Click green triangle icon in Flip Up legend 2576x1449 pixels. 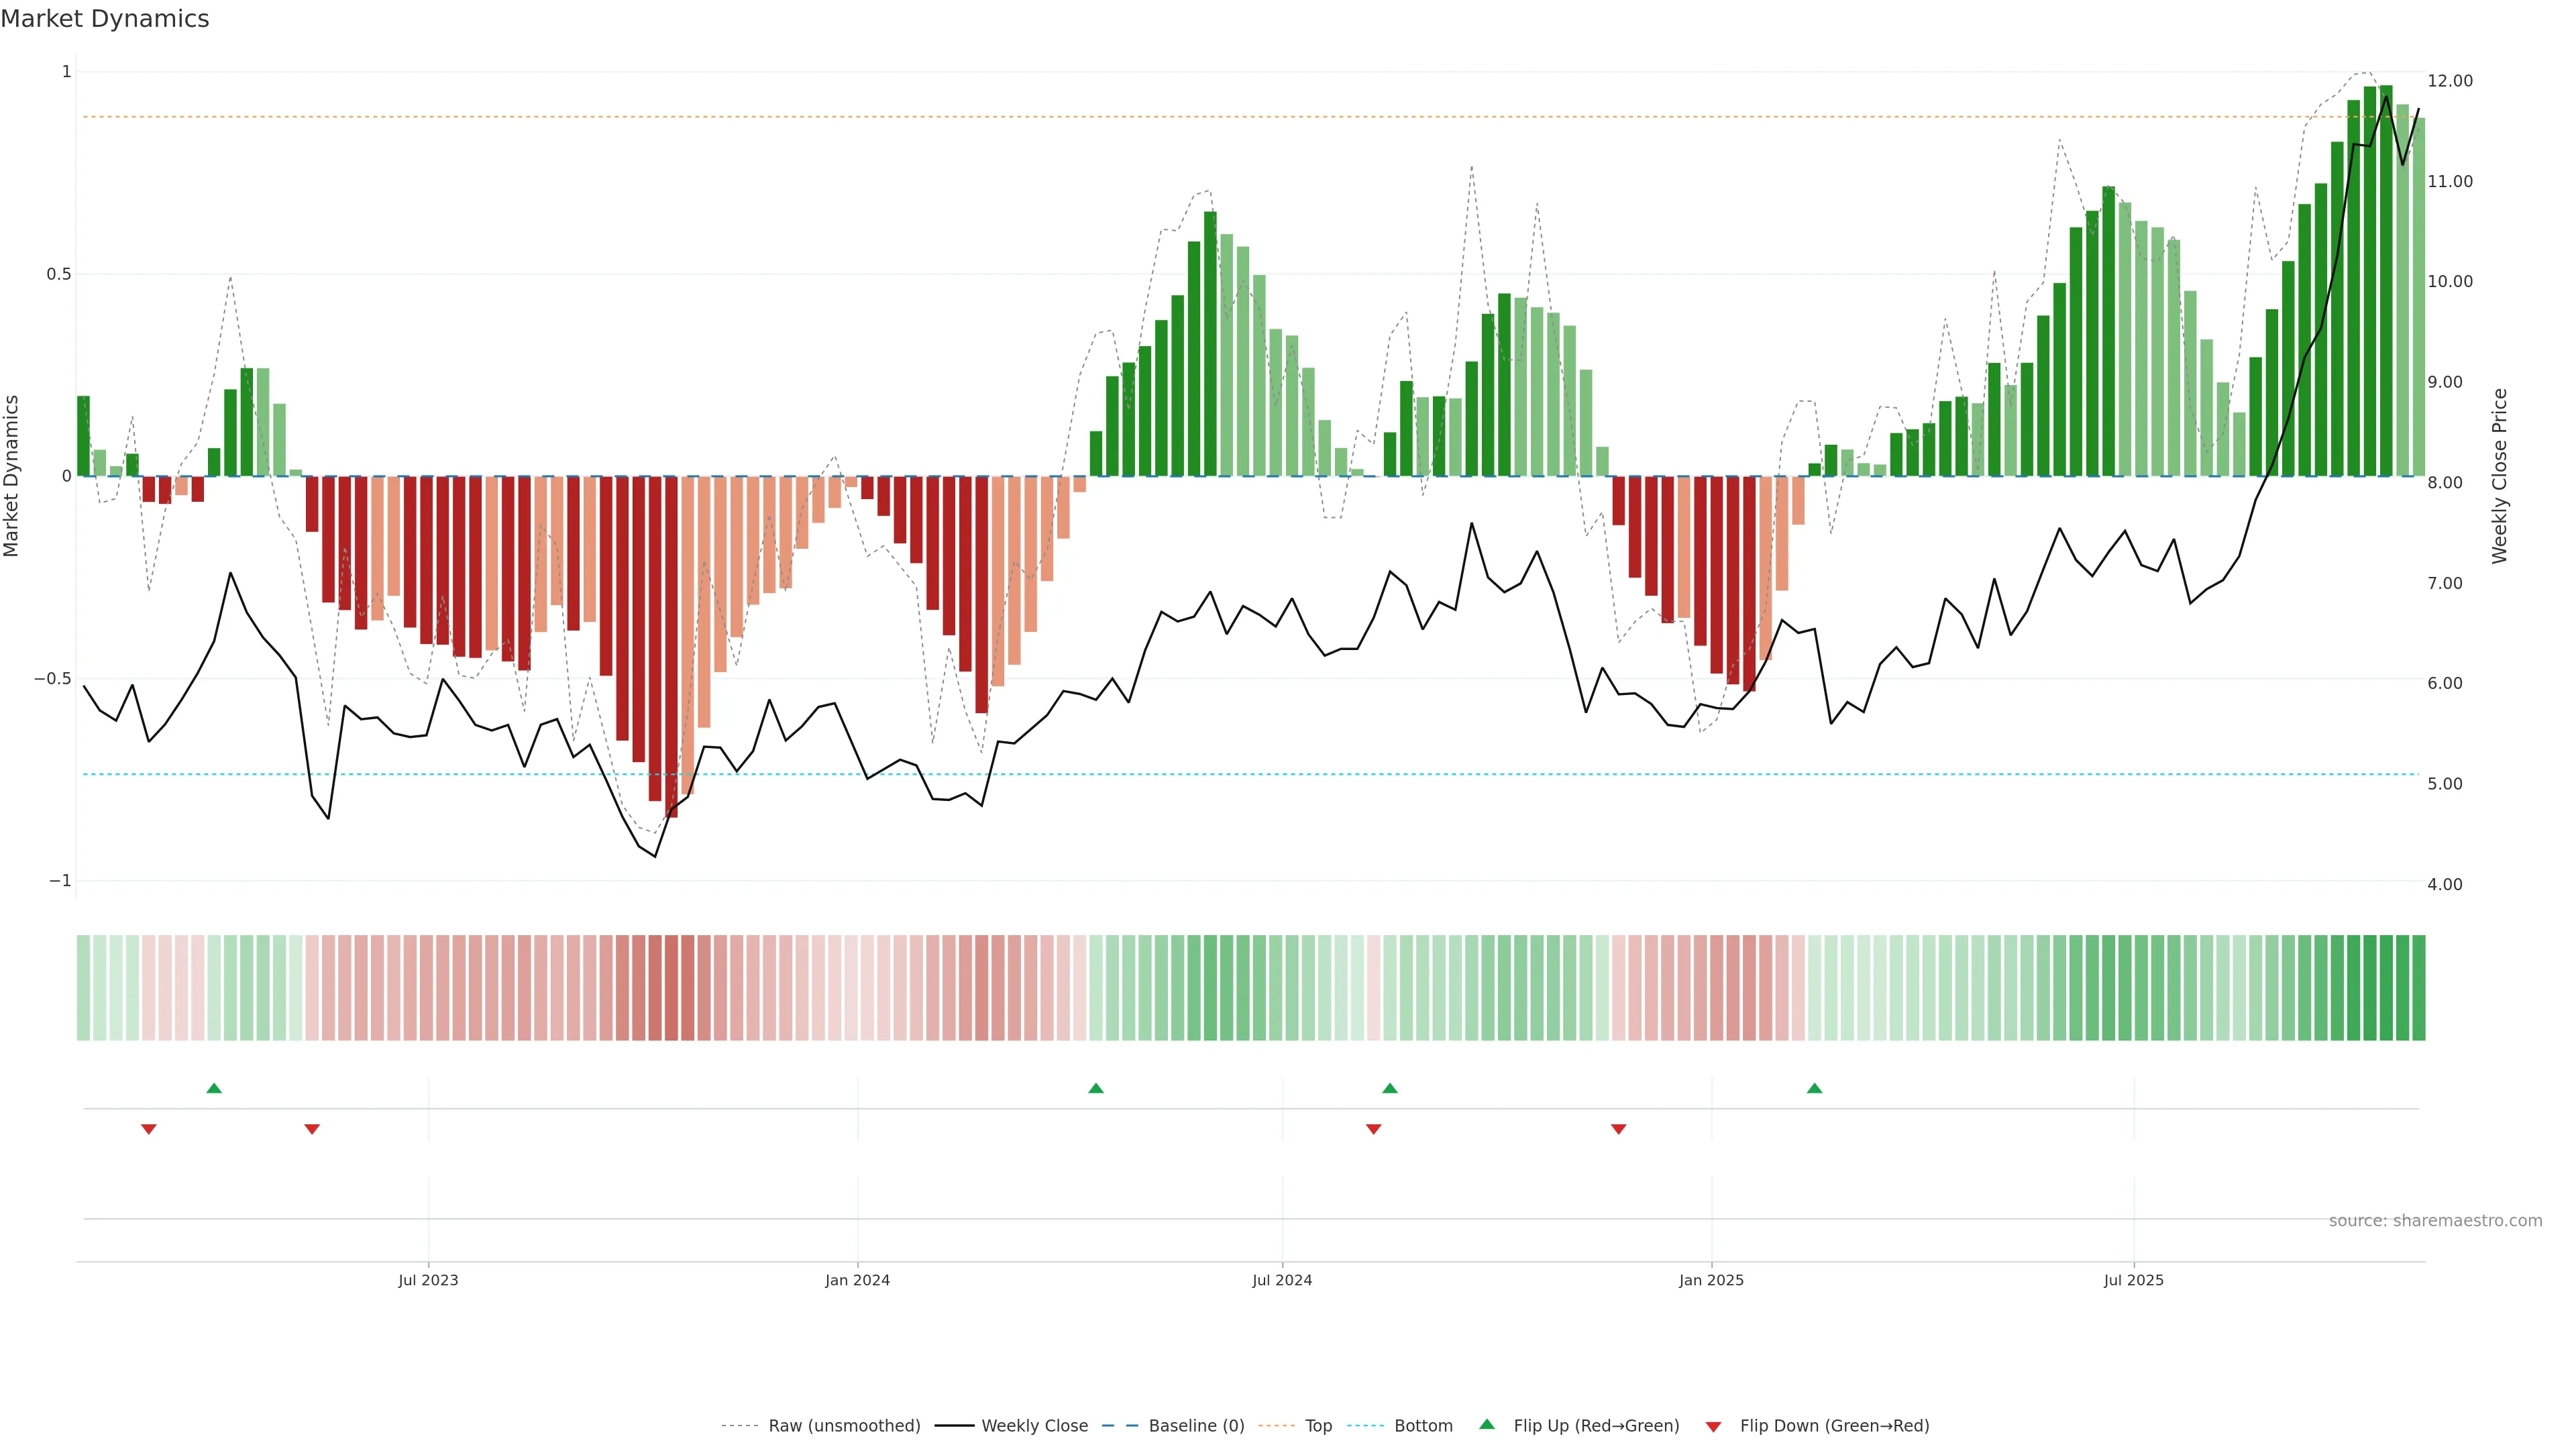pos(1487,1424)
